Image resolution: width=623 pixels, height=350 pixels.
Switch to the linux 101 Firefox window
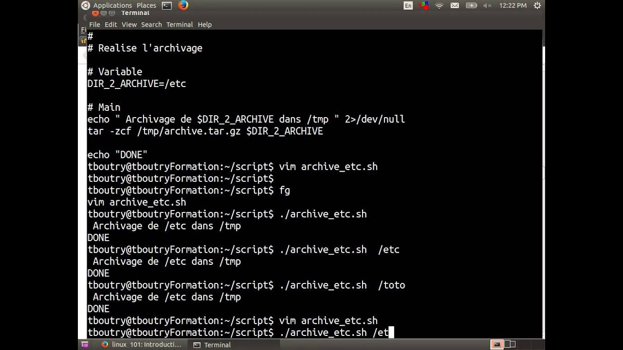click(x=141, y=345)
